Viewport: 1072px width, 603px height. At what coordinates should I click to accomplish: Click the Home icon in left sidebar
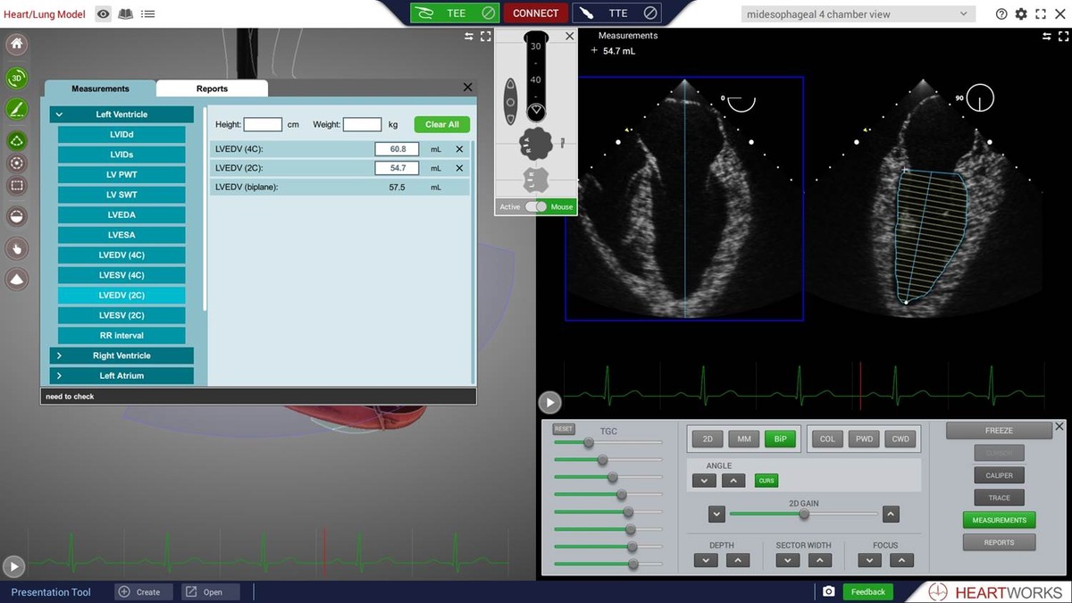coord(17,45)
